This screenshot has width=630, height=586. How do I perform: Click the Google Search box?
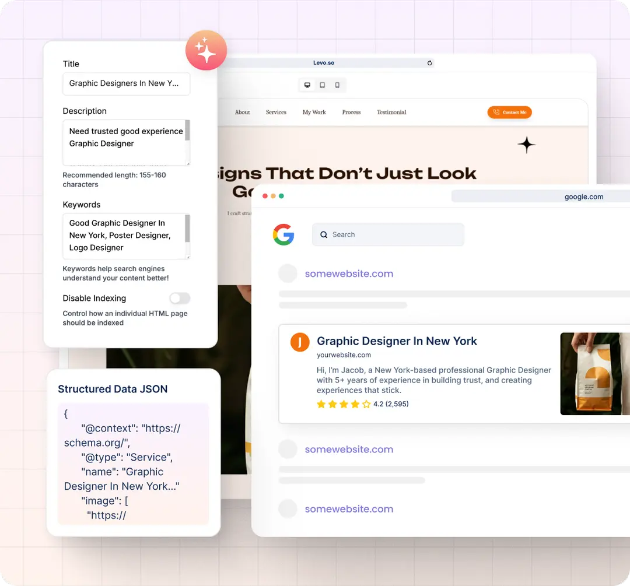[388, 234]
